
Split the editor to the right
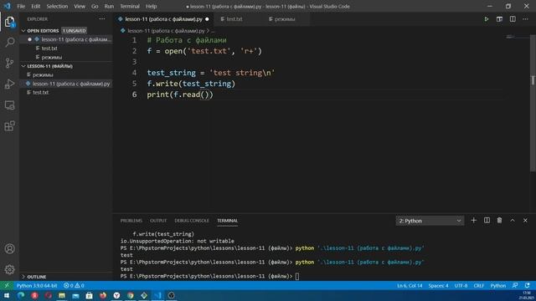pos(513,19)
